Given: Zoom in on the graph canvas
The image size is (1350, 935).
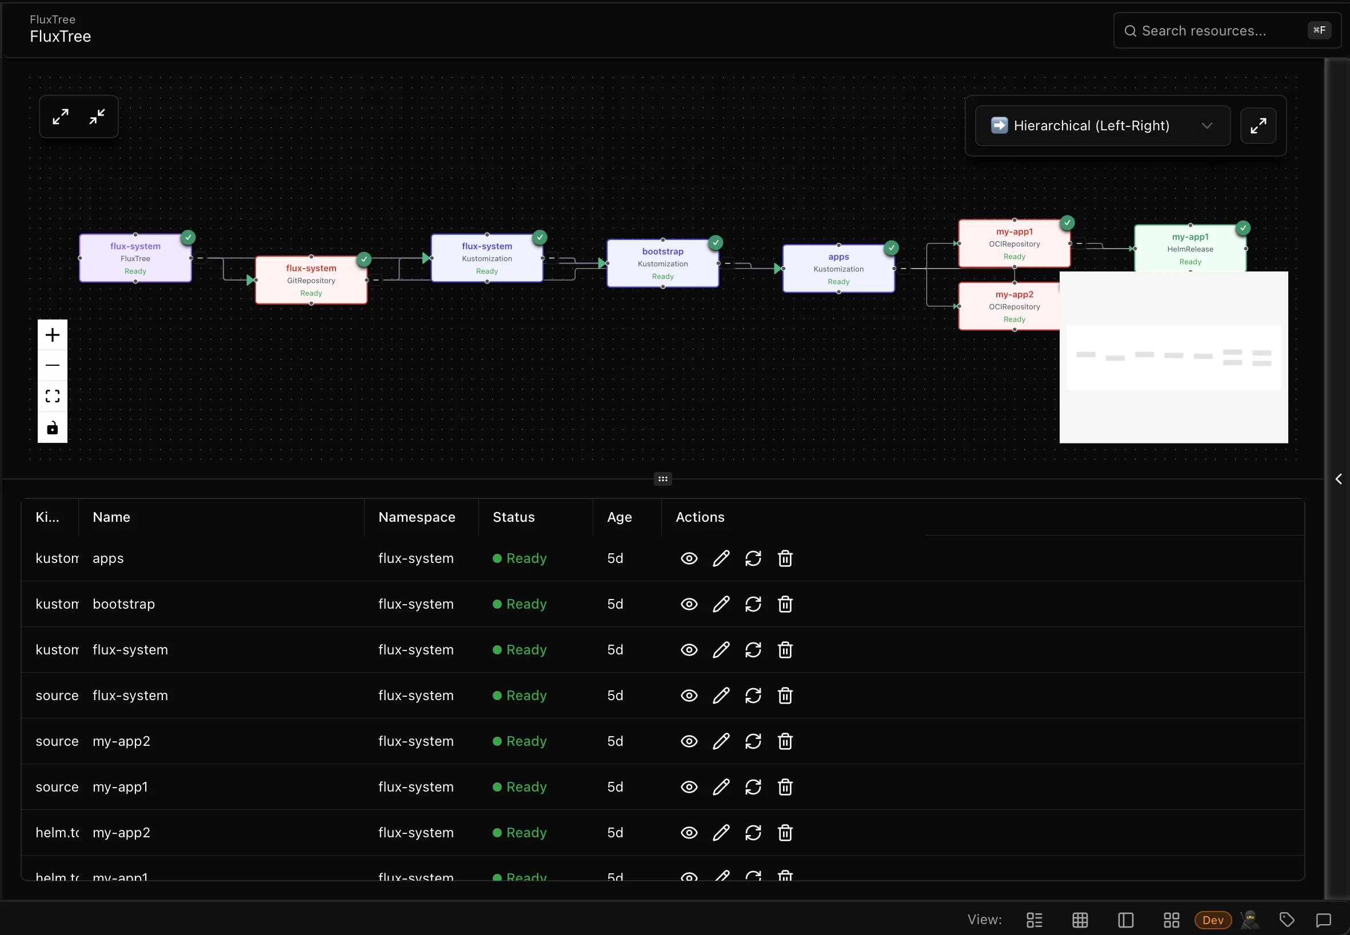Looking at the screenshot, I should (53, 334).
